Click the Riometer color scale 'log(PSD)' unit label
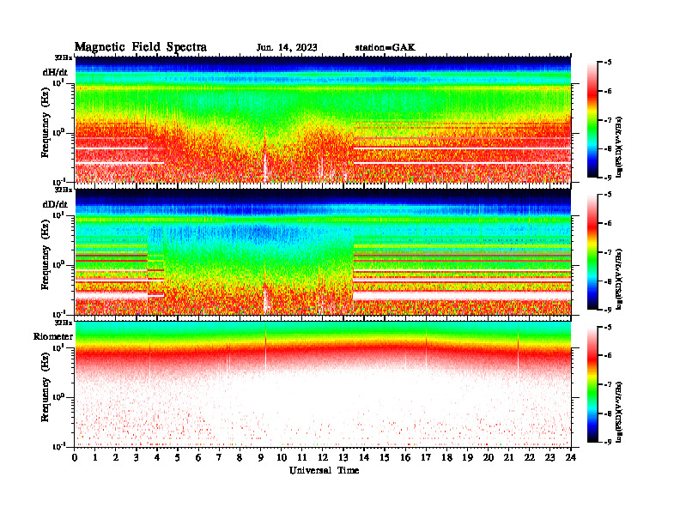 [x=619, y=412]
